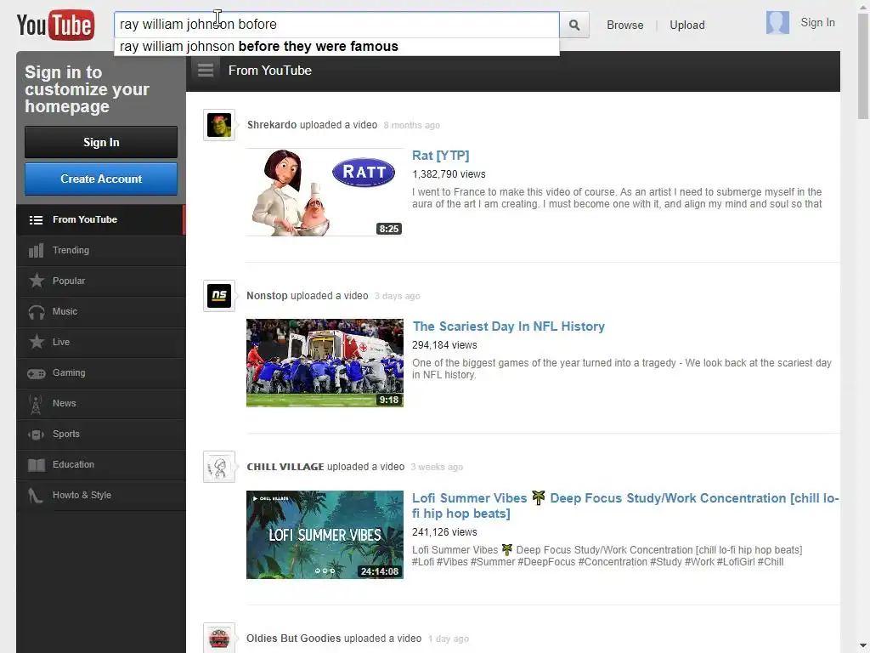Click the '3 days ago' timestamp
The width and height of the screenshot is (870, 653).
click(398, 297)
